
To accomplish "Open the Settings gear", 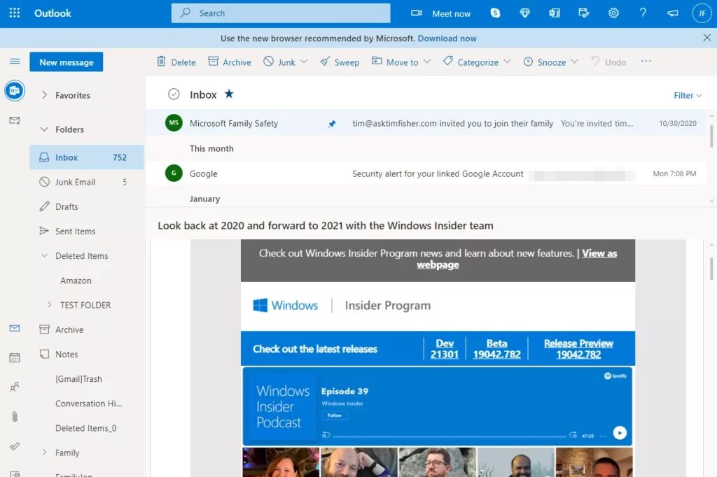I will pos(614,13).
